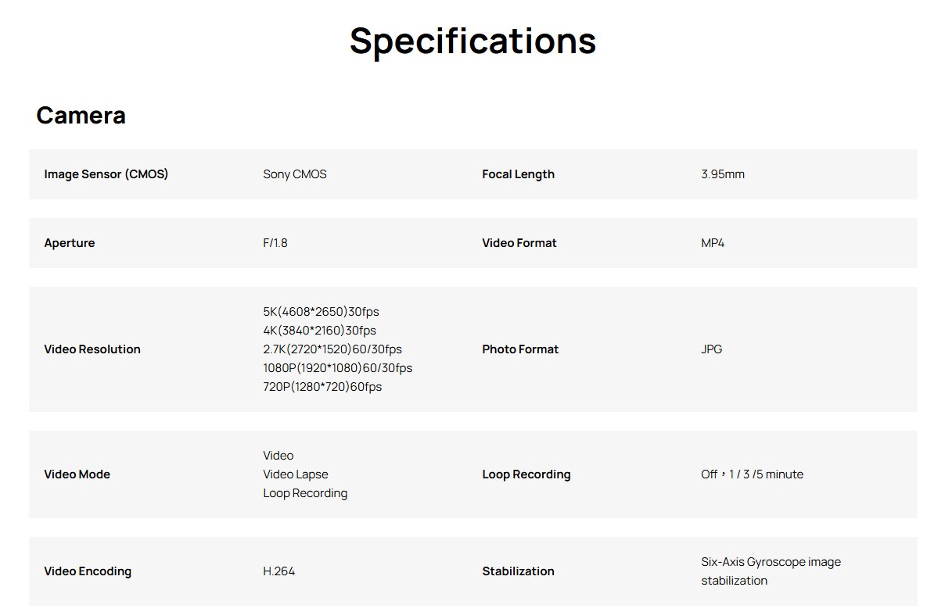Click the Video Mode label

tap(77, 474)
